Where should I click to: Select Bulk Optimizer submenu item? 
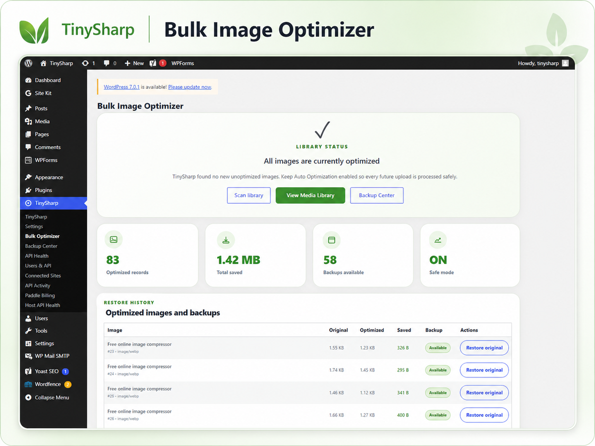42,236
